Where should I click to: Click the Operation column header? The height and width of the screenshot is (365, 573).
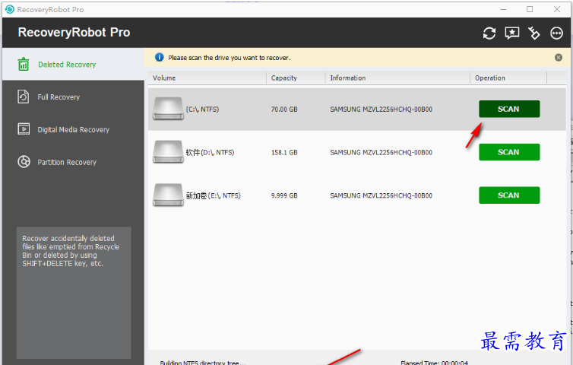508,78
